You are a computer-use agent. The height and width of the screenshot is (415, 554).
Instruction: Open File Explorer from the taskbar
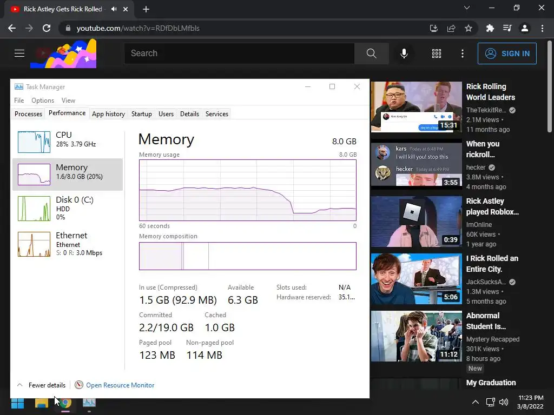(x=41, y=403)
